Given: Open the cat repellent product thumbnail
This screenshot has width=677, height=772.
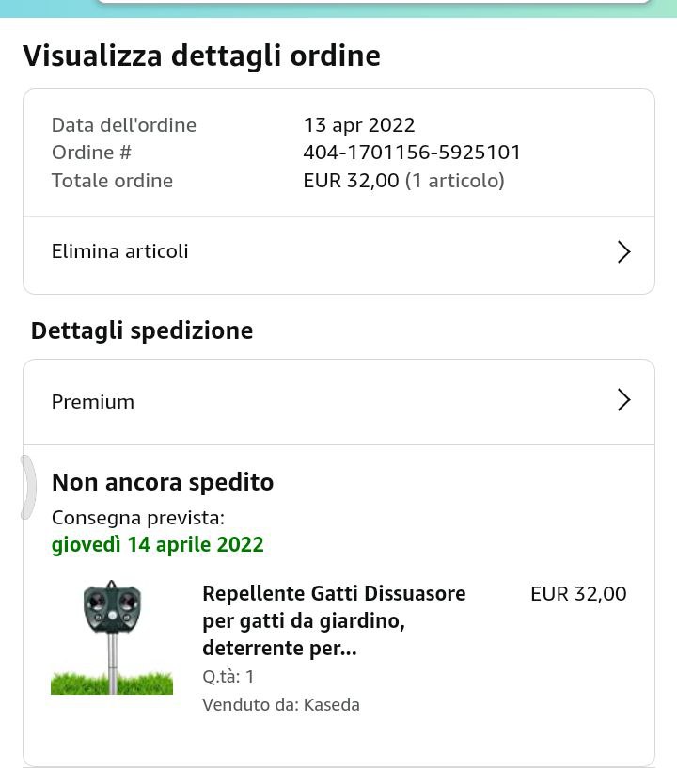Looking at the screenshot, I should 112,637.
